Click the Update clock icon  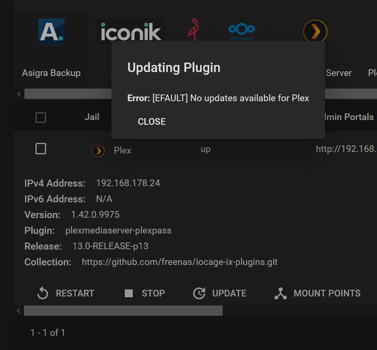[199, 293]
